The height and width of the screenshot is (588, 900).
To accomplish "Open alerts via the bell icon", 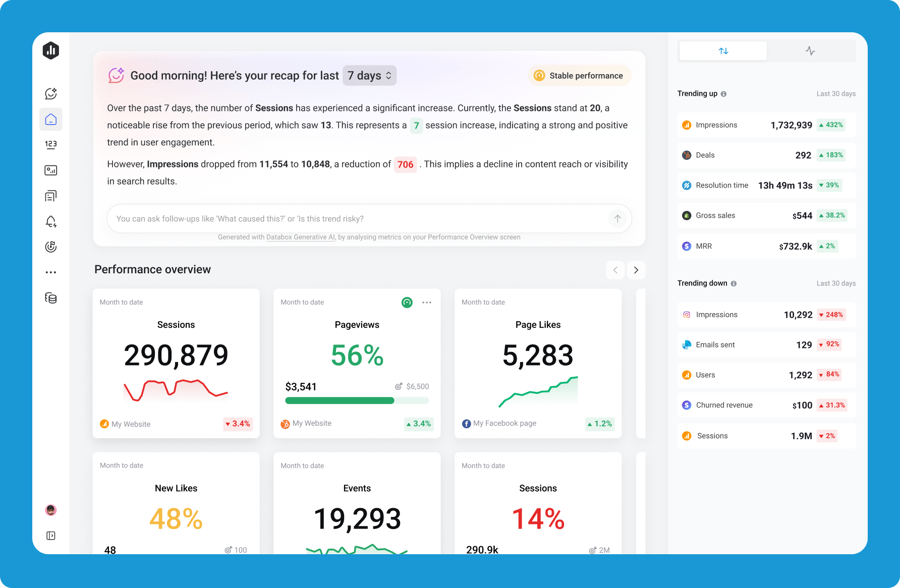I will (50, 221).
